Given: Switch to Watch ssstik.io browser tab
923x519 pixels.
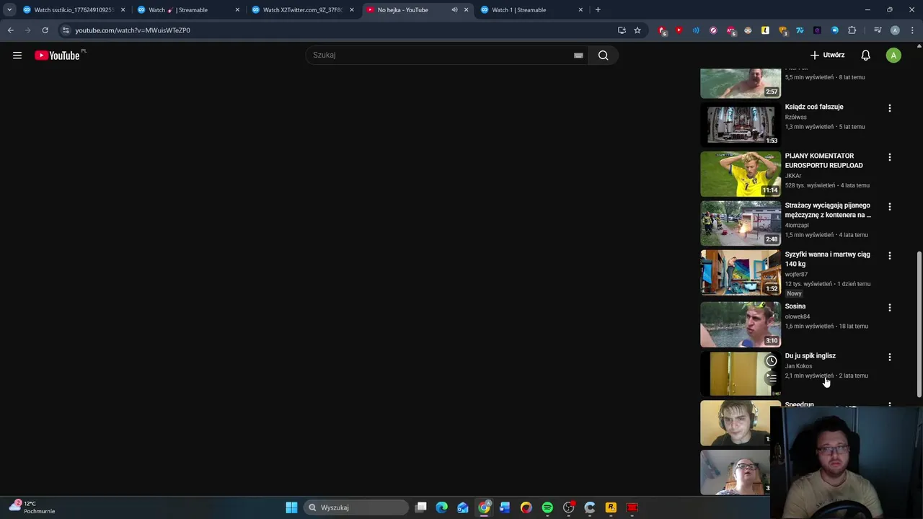Looking at the screenshot, I should click(x=74, y=10).
